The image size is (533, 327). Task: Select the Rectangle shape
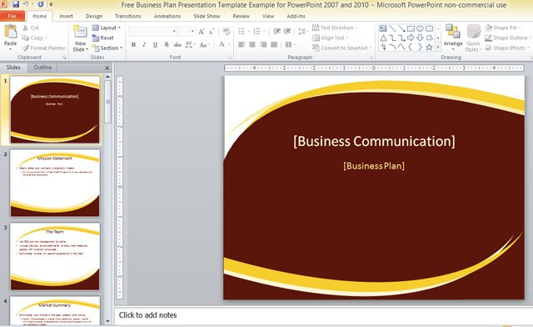411,28
